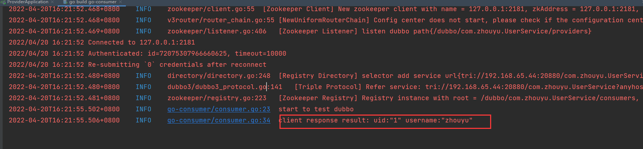Click the 'start to test dubbo' message
This screenshot has width=643, height=149.
pos(316,109)
